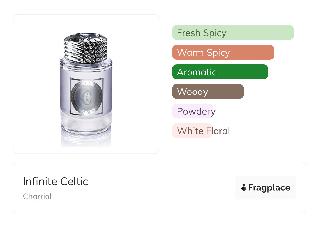
Task: Click the Fragplace perfume bottle icon
Action: 244,188
